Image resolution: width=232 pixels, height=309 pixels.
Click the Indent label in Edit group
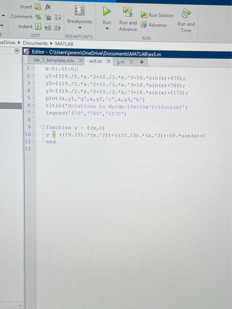point(26,26)
